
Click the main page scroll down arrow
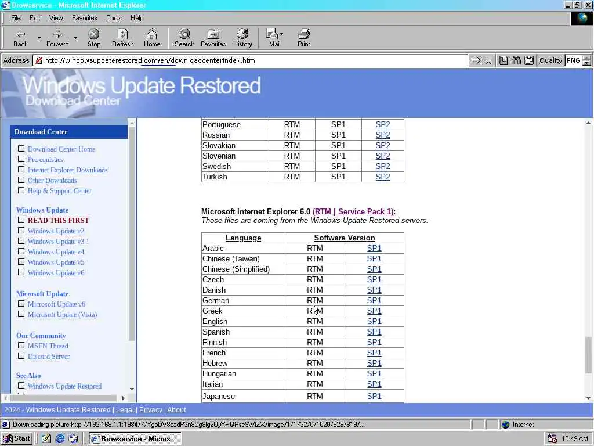pyautogui.click(x=588, y=398)
